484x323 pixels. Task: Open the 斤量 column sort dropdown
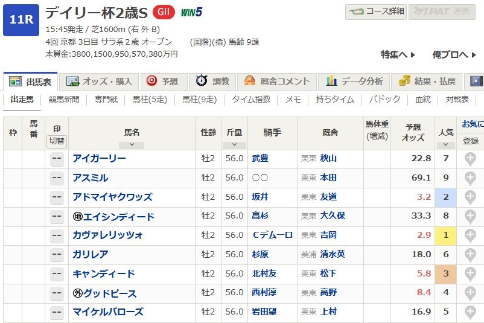click(x=234, y=145)
